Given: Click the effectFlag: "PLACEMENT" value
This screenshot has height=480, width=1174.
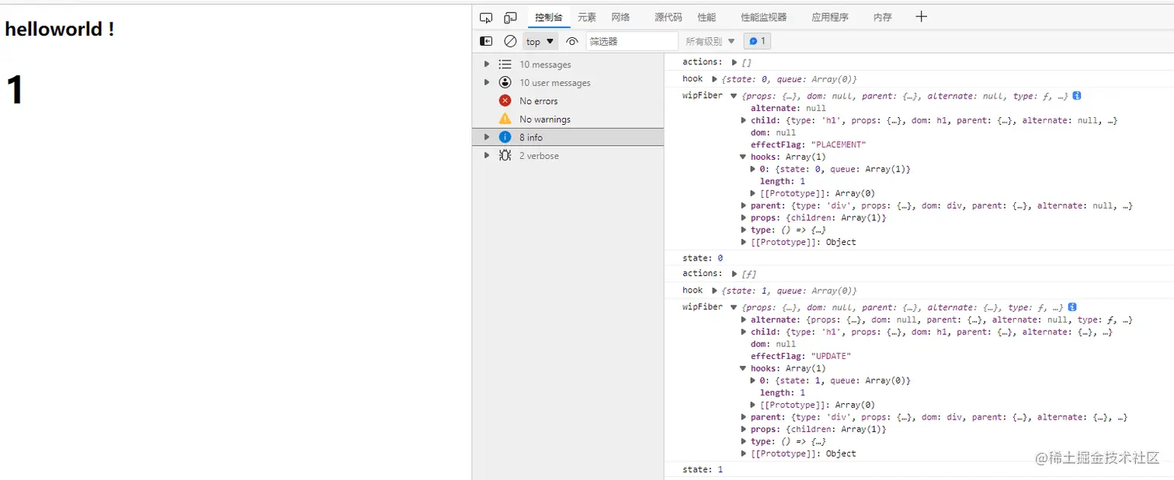Looking at the screenshot, I should (x=838, y=145).
